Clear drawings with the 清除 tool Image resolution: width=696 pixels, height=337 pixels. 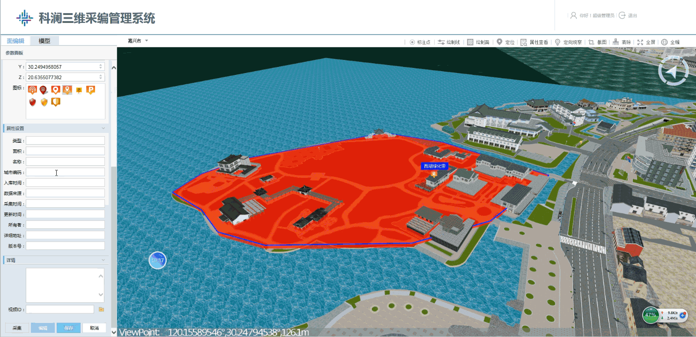click(622, 42)
